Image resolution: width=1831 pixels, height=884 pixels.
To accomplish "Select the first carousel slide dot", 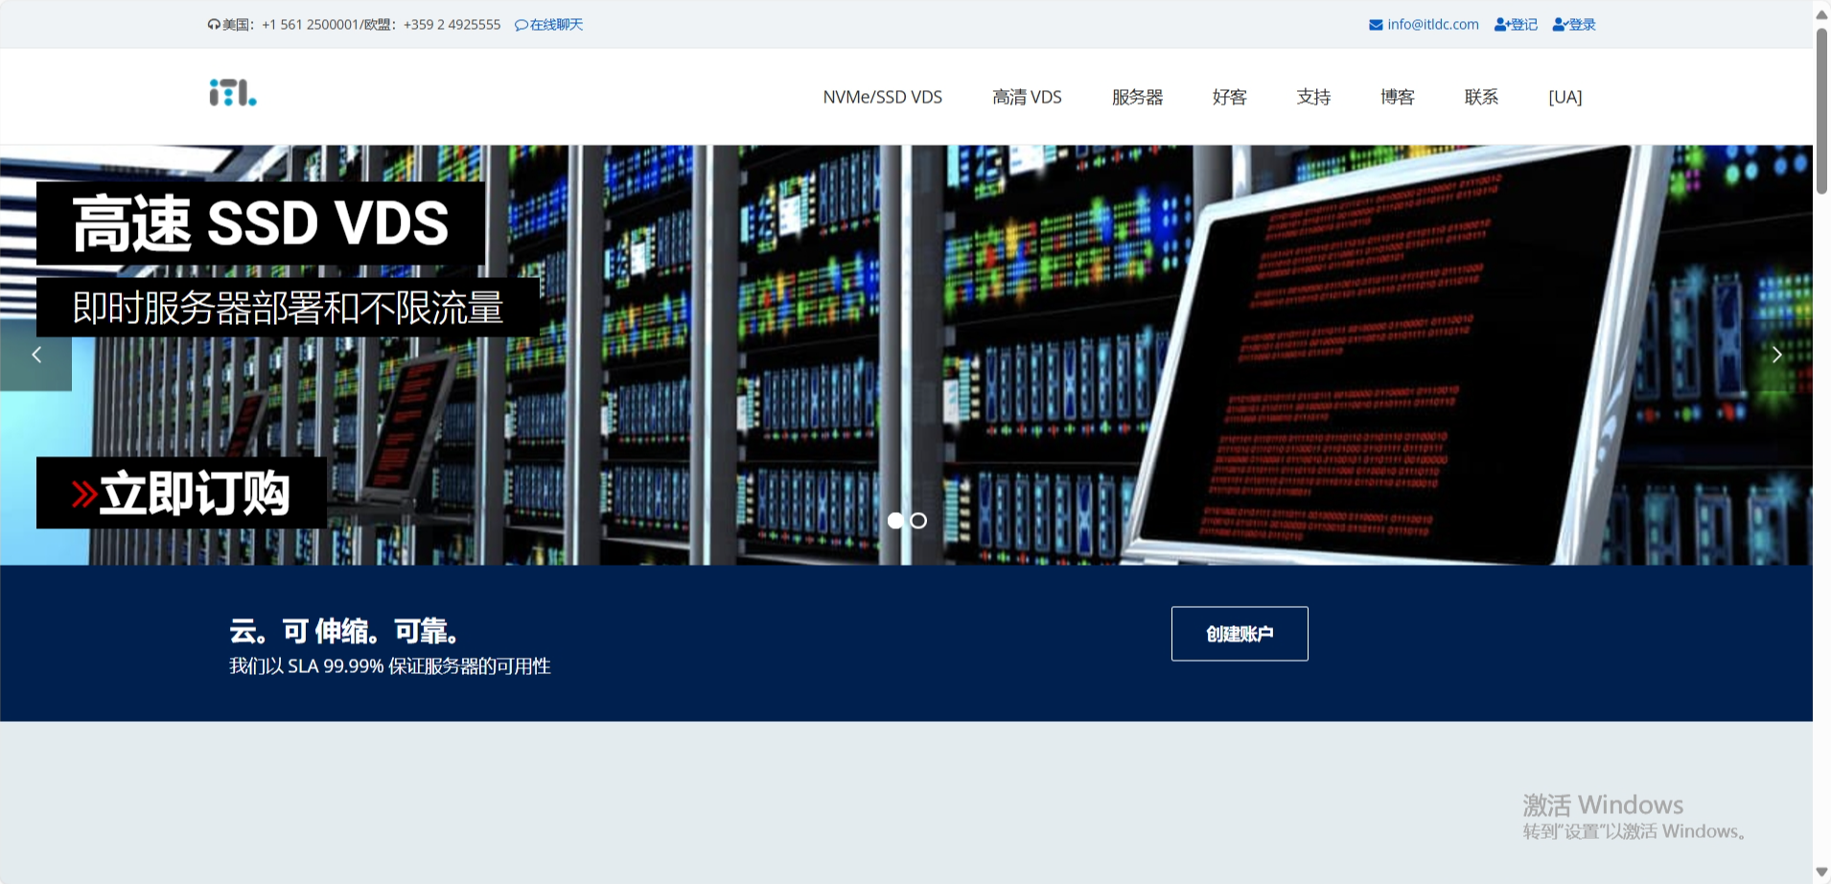I will 897,520.
